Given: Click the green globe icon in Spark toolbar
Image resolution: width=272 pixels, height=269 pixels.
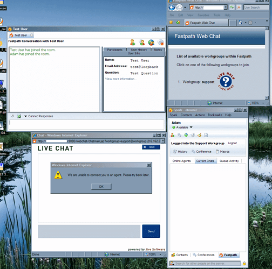Looking at the screenshot, I should (x=186, y=135).
